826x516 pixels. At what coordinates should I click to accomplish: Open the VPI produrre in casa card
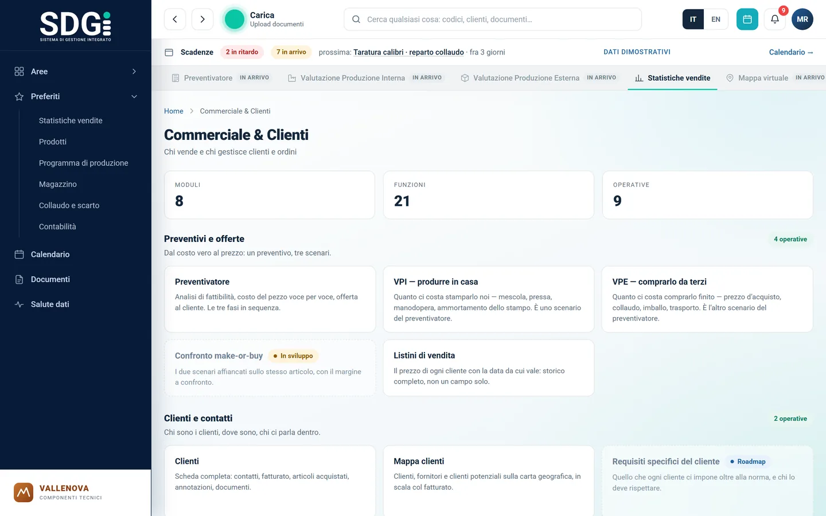tap(489, 299)
